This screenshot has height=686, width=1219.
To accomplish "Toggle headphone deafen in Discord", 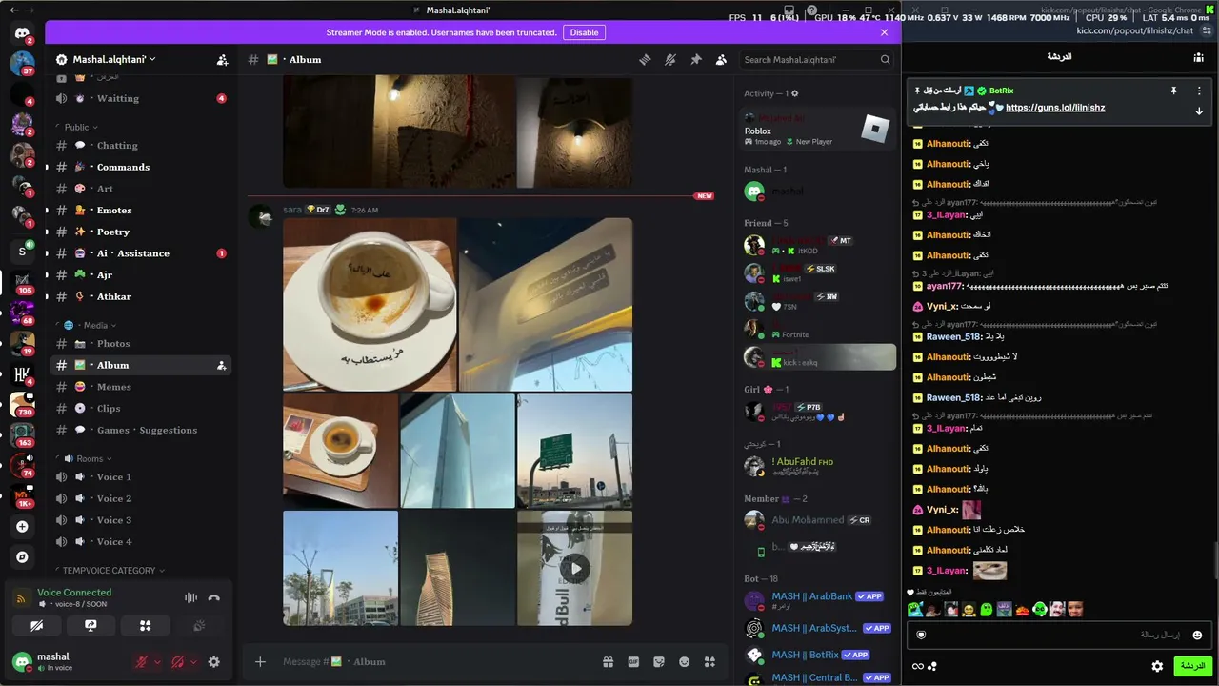I will click(177, 662).
